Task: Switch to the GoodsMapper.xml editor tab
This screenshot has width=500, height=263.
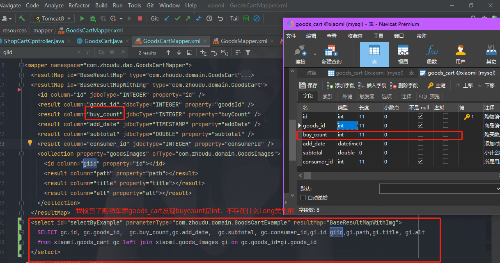Action: click(x=243, y=41)
